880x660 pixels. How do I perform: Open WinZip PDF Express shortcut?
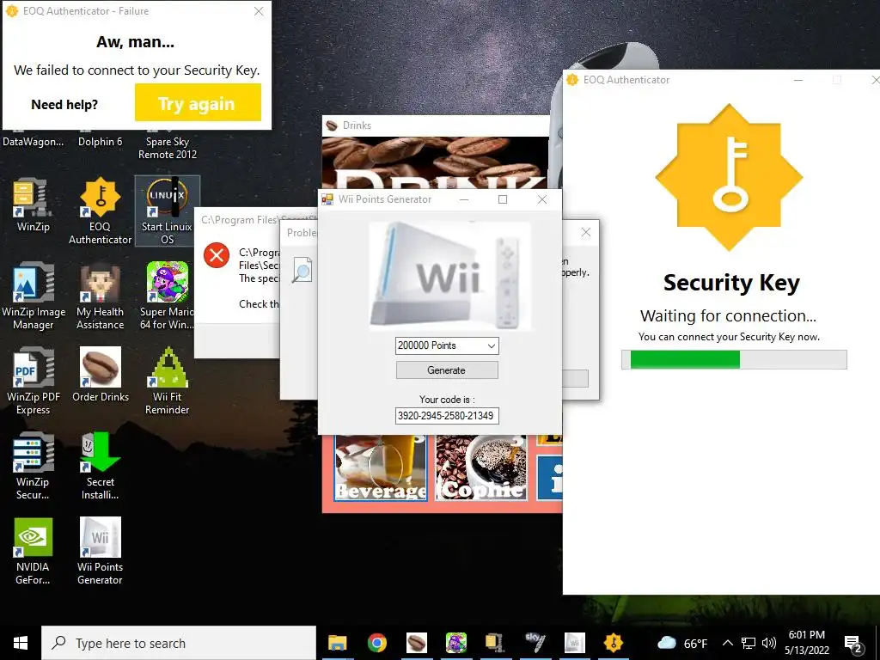coord(33,381)
